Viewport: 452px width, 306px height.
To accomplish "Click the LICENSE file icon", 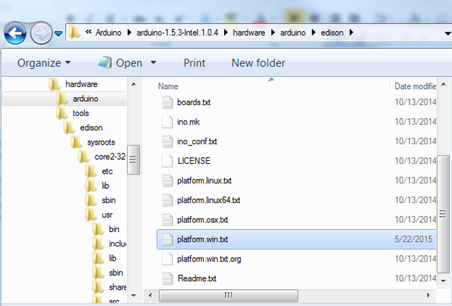I will (167, 161).
